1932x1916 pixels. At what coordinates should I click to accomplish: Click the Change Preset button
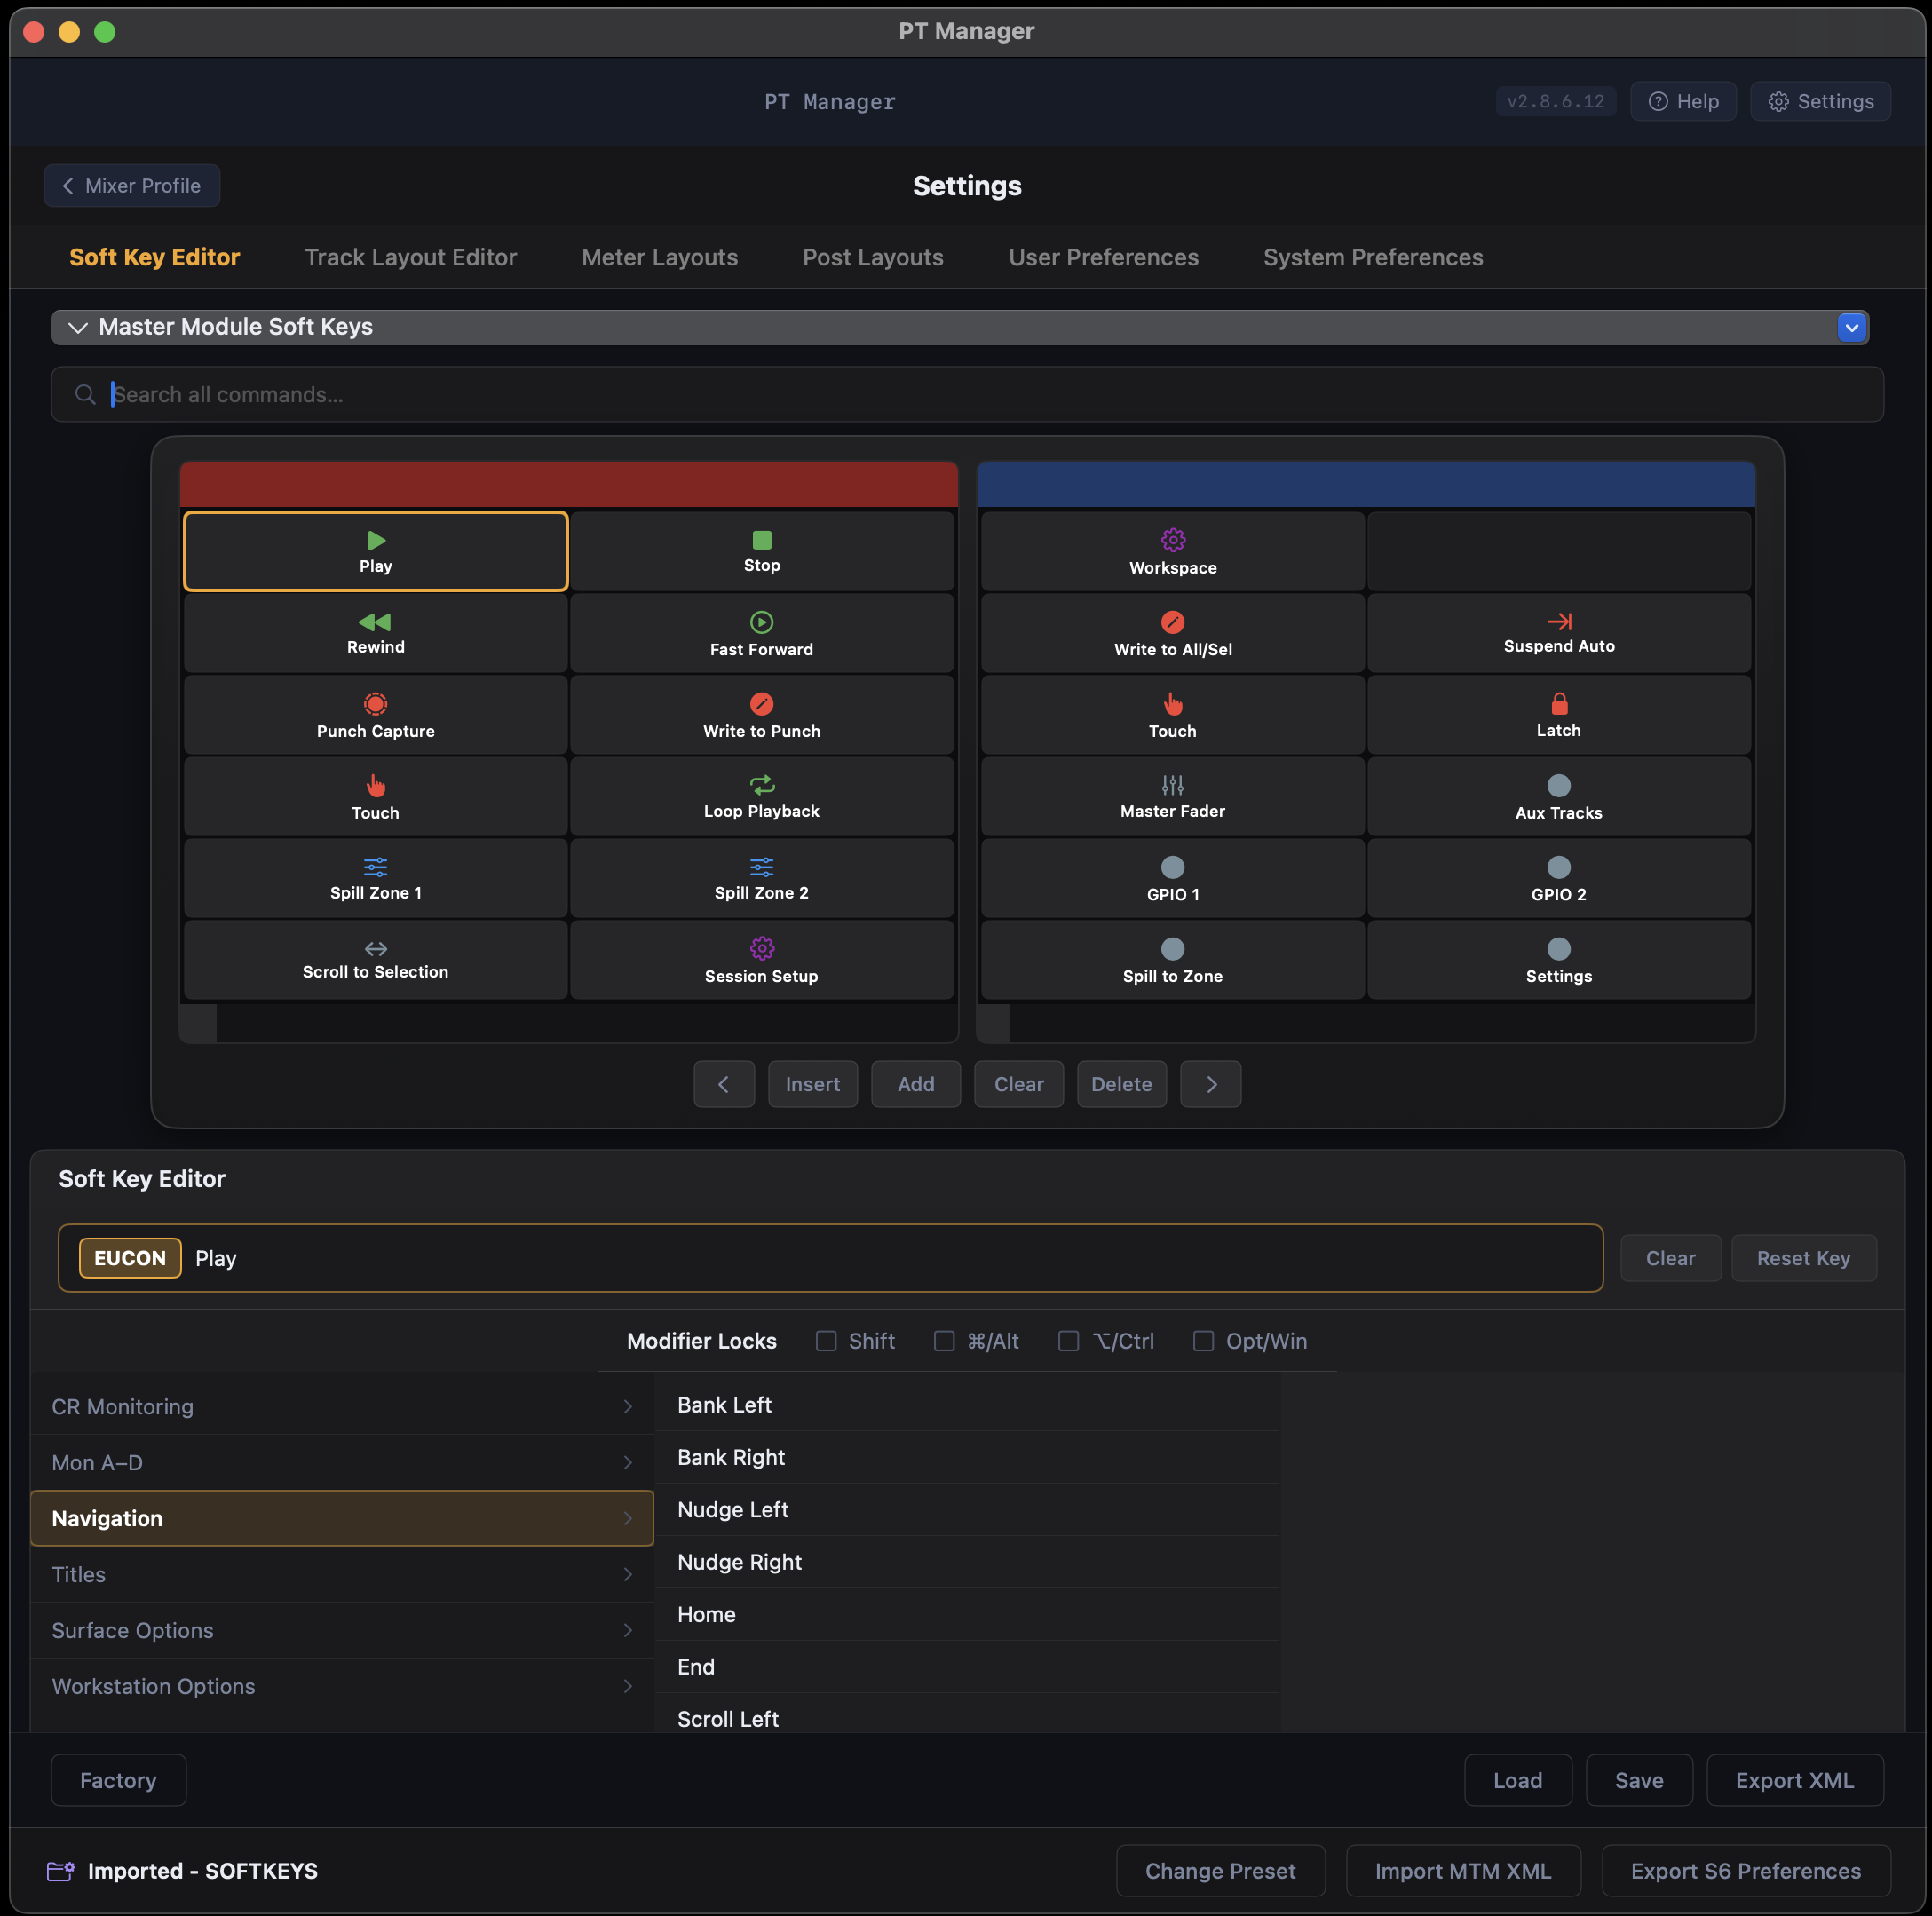pos(1220,1871)
